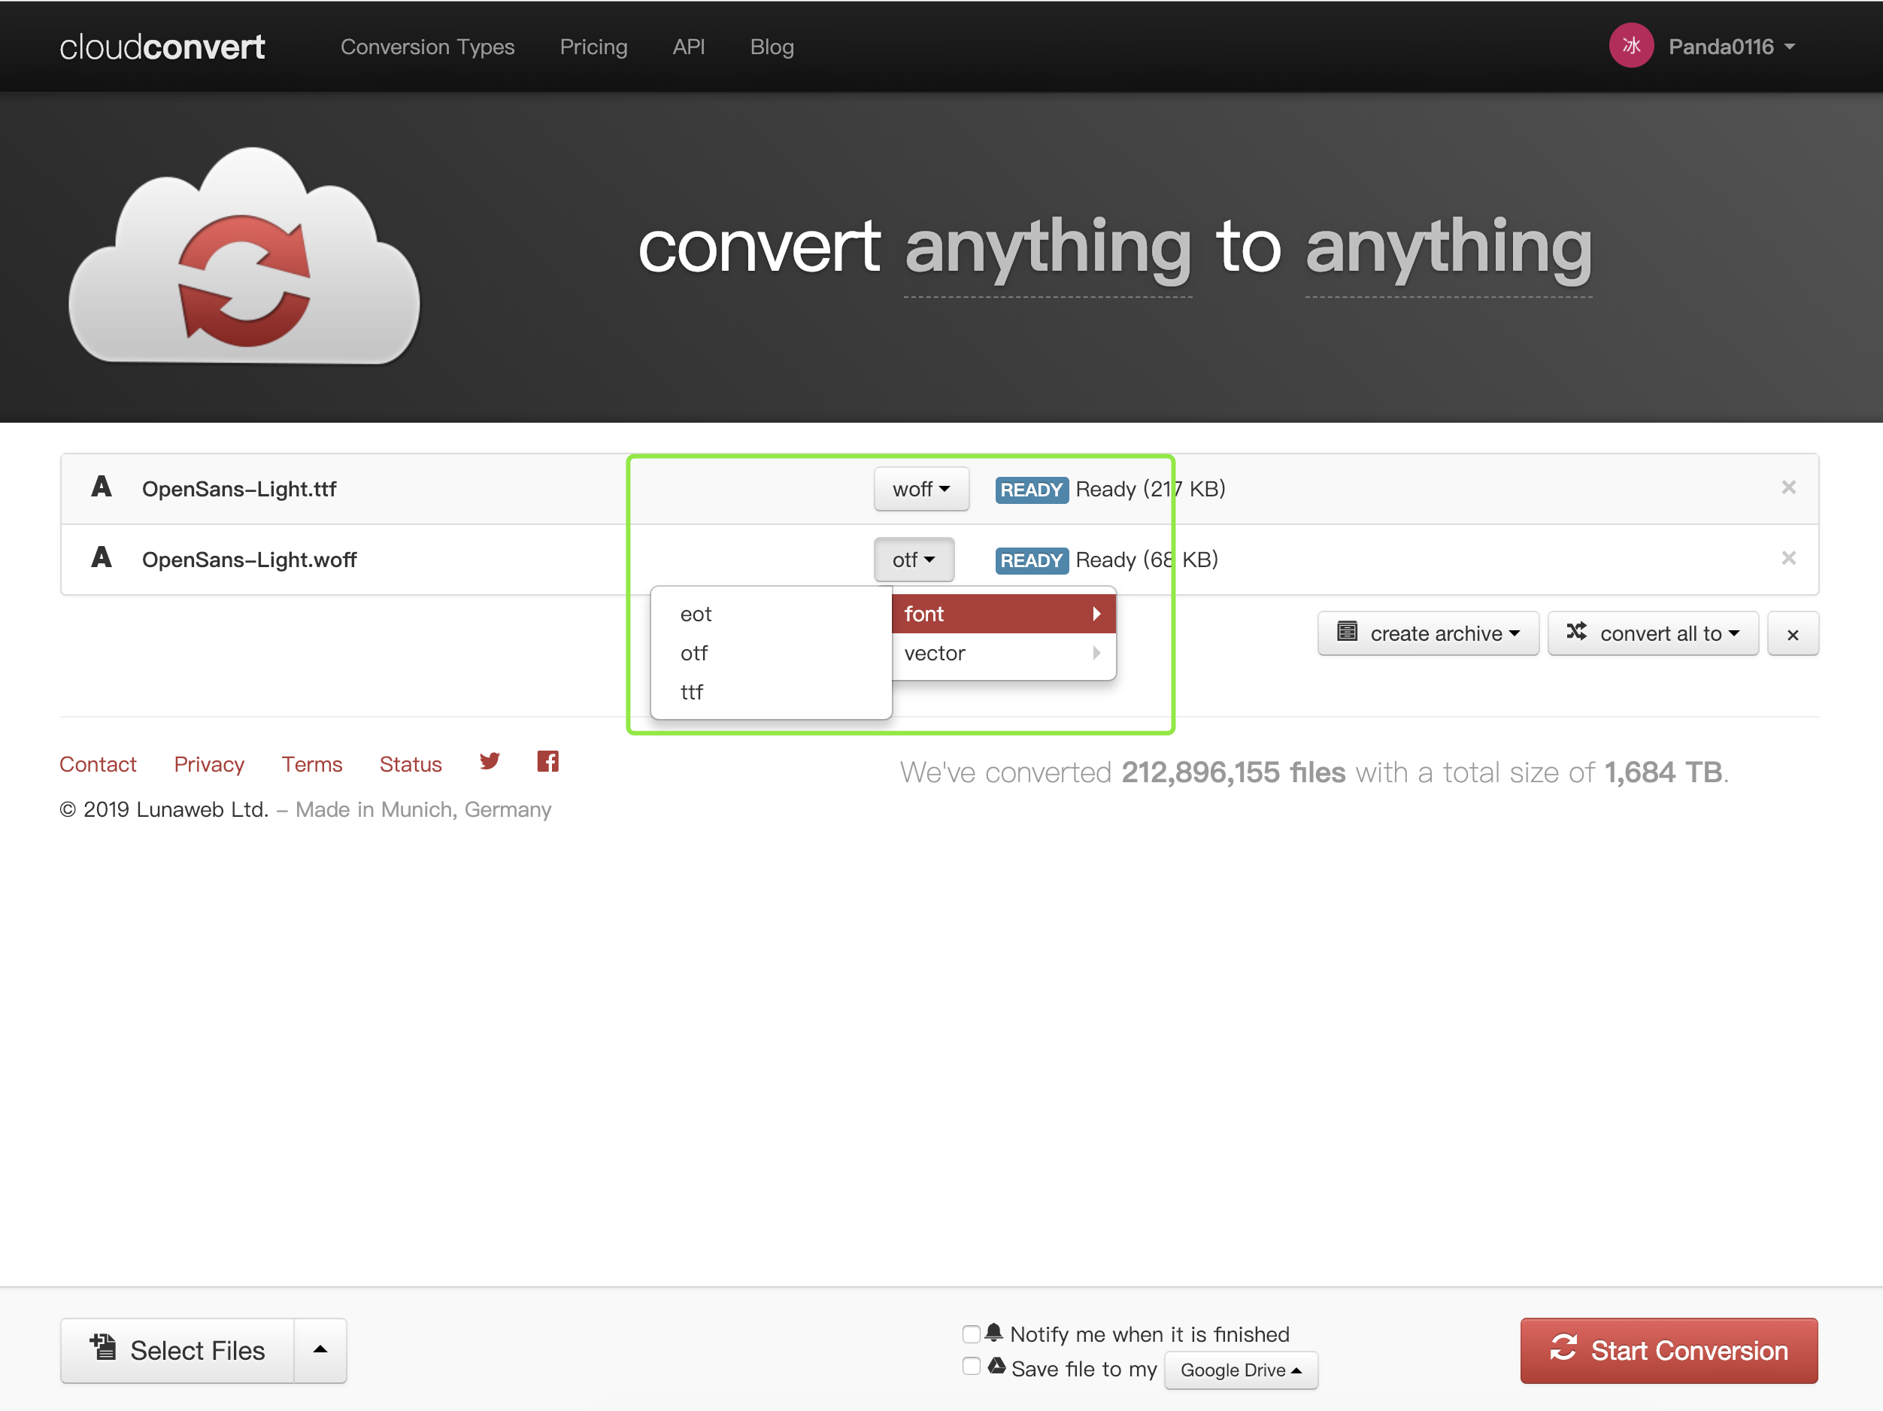
Task: Click the X button beside convert all to
Action: 1792,634
